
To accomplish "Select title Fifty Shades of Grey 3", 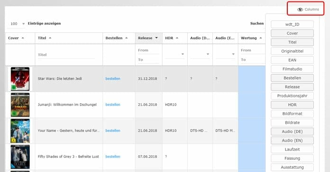I will [x=68, y=157].
